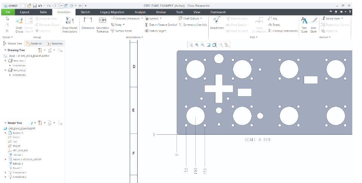Select Extrude 2 in the Model Tree
The height and width of the screenshot is (183, 362).
18,164
